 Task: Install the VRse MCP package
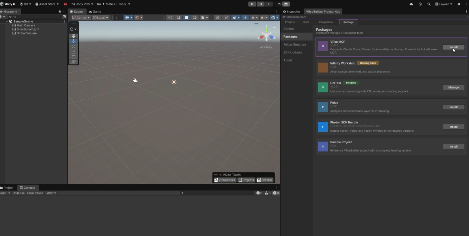pos(453,47)
